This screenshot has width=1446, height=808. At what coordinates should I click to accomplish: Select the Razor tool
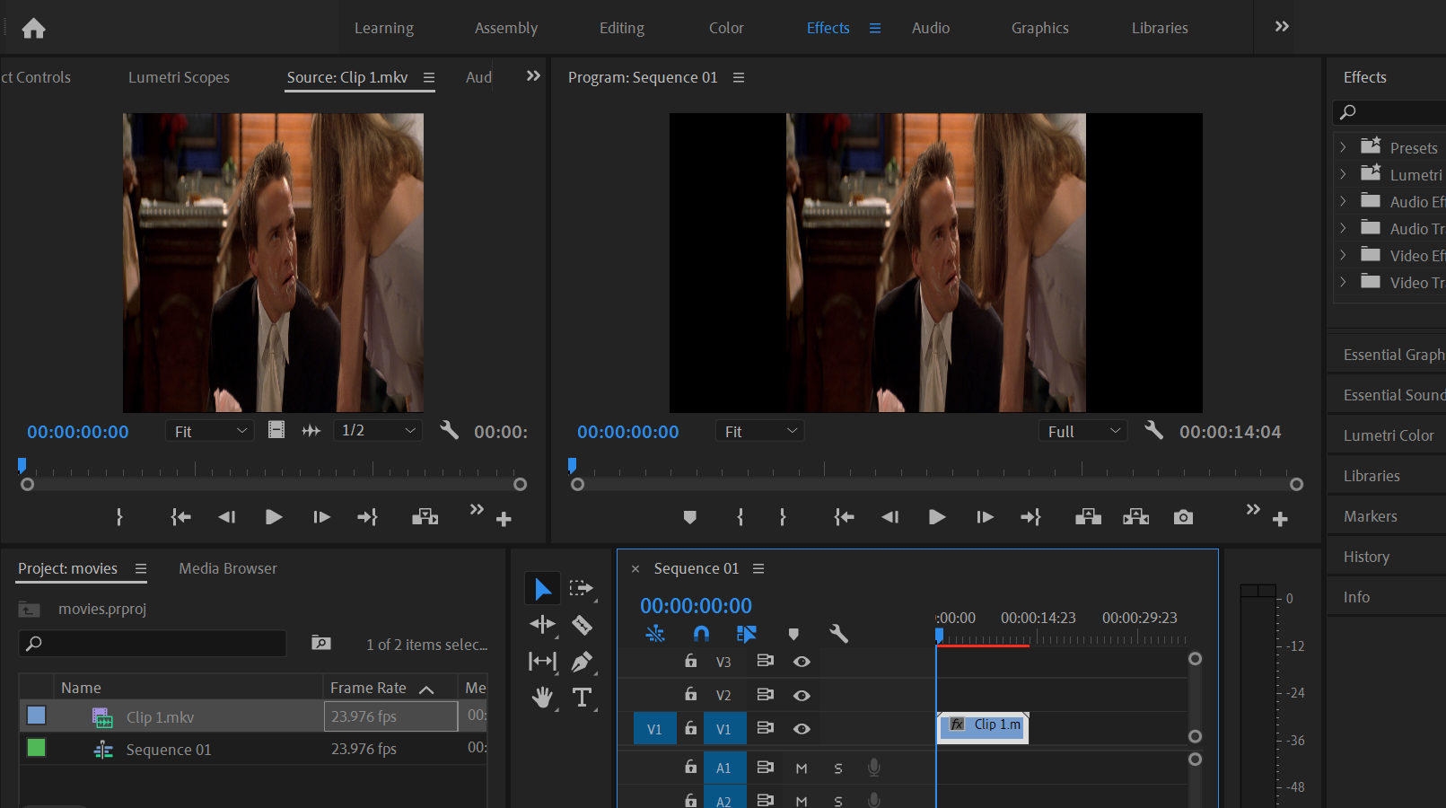(x=582, y=625)
